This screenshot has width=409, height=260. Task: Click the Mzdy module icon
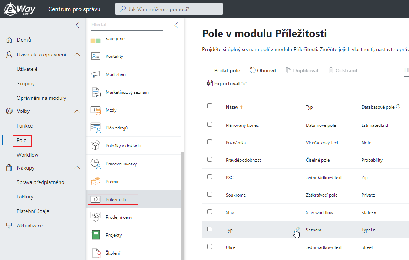[96, 110]
